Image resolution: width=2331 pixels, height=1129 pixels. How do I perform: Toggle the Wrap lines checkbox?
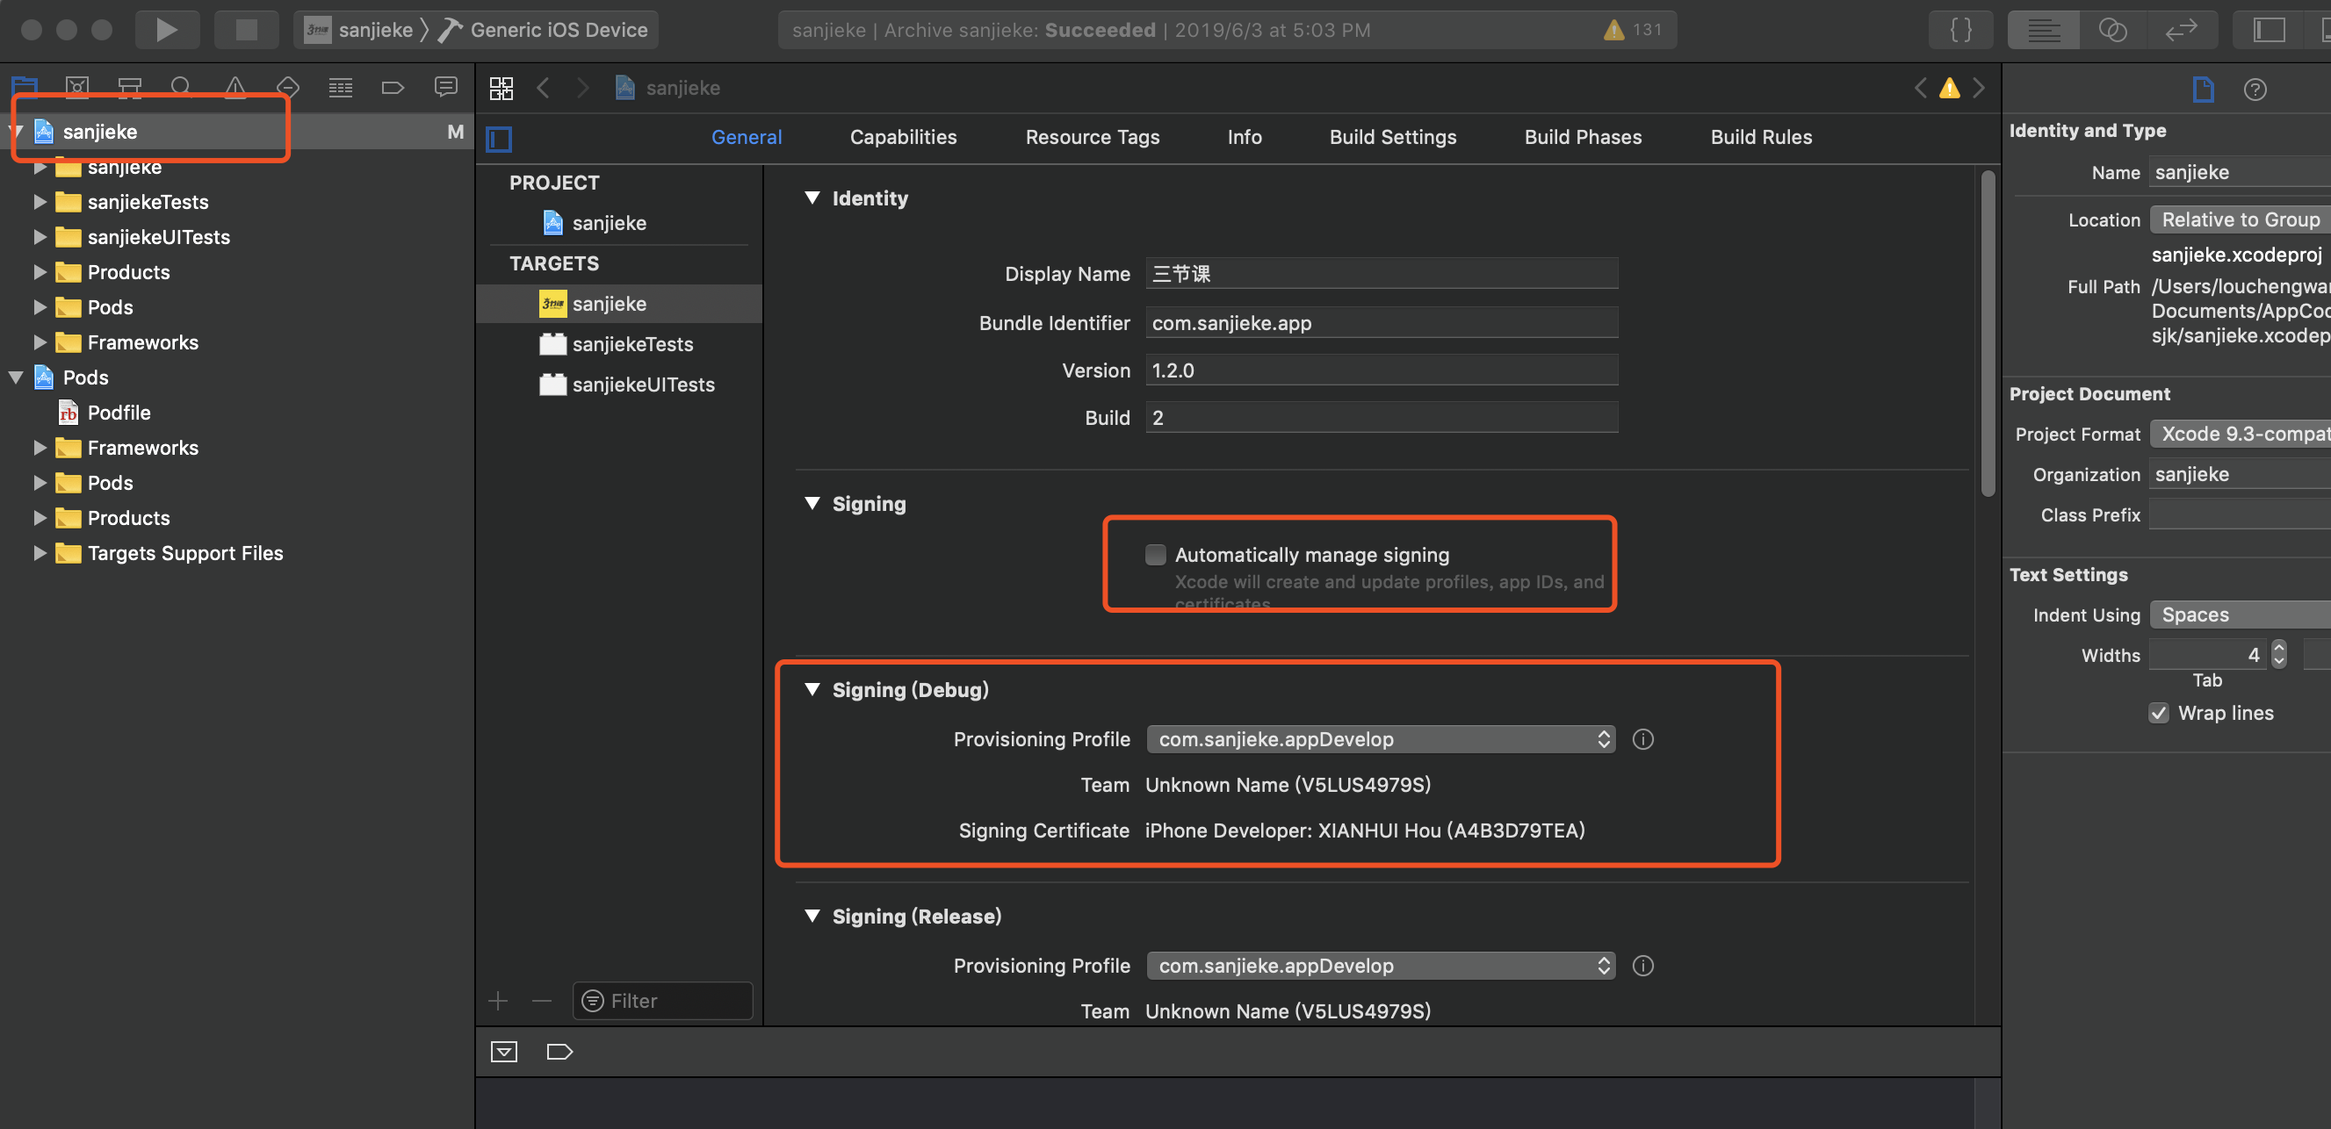coord(2158,713)
